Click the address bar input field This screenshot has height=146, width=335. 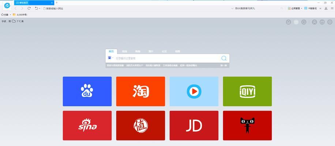point(137,8)
